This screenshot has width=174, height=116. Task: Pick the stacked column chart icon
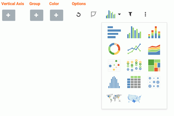(154, 32)
